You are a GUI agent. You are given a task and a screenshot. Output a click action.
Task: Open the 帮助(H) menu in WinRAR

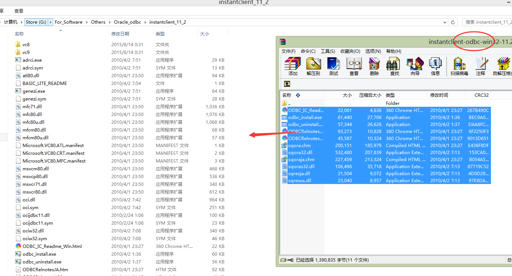point(394,51)
